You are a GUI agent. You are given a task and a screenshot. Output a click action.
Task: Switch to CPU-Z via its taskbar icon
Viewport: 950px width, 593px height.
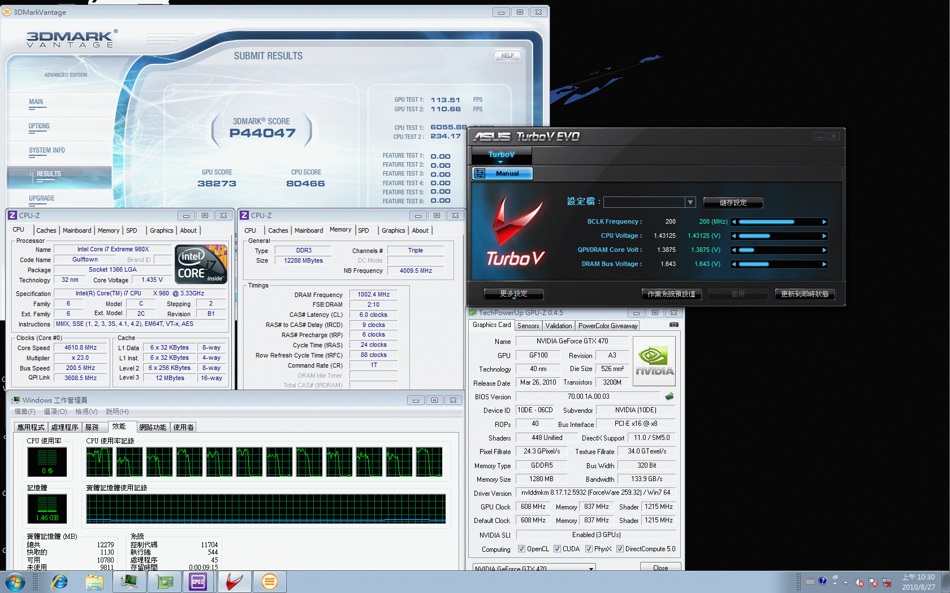click(198, 582)
